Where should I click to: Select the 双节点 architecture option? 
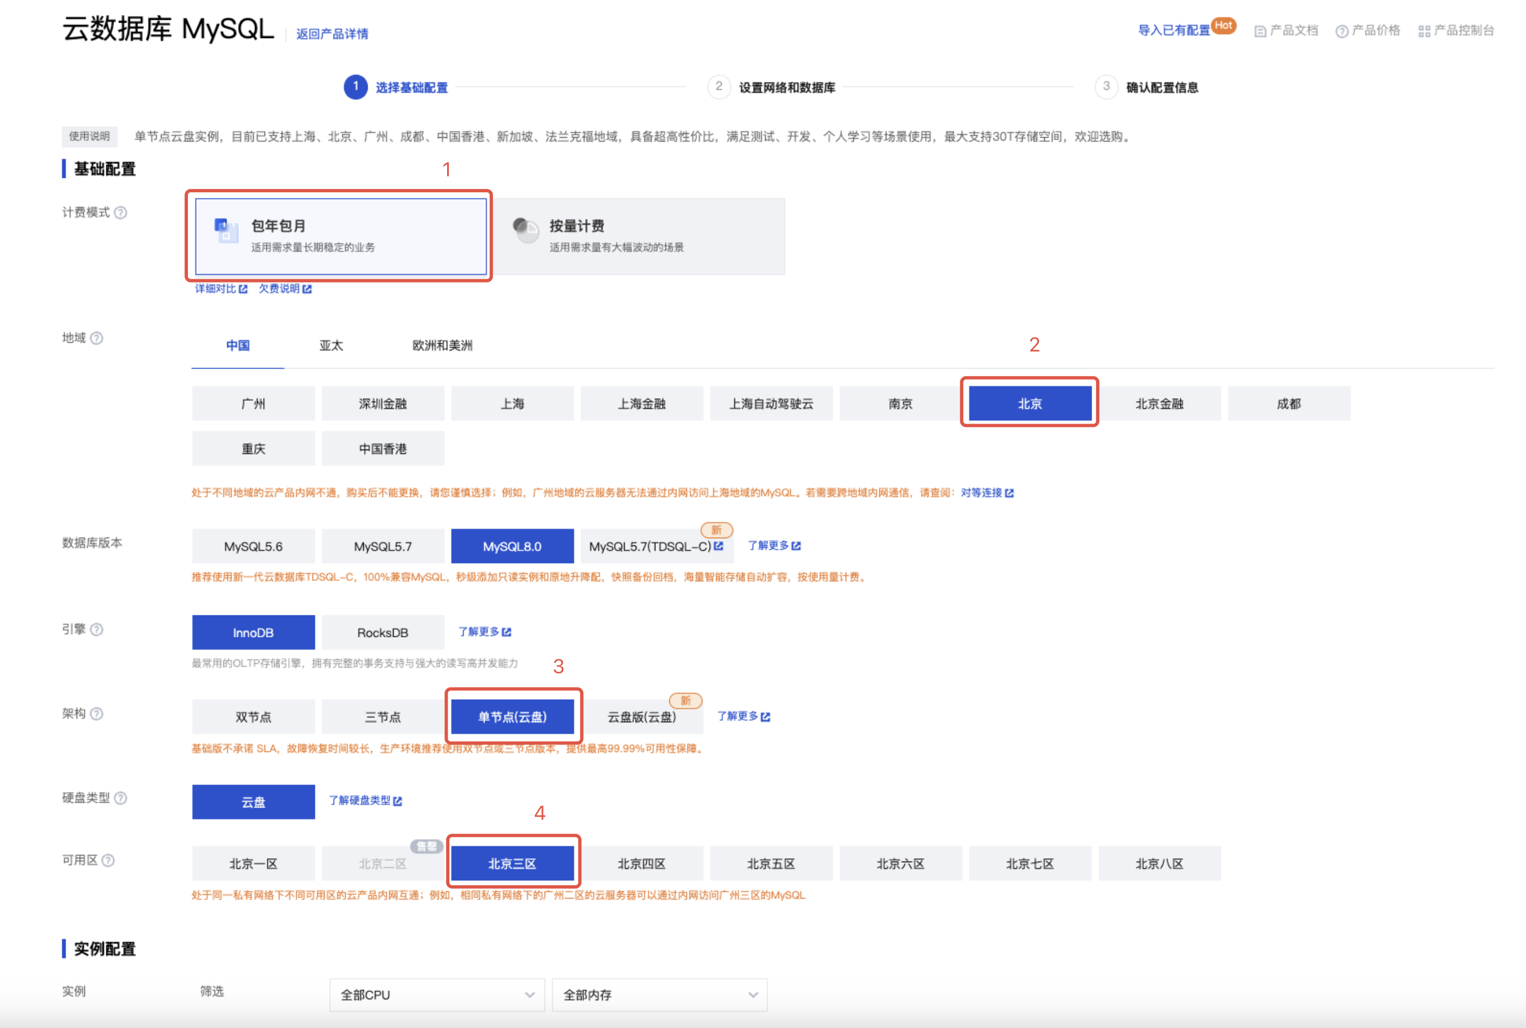coord(253,717)
